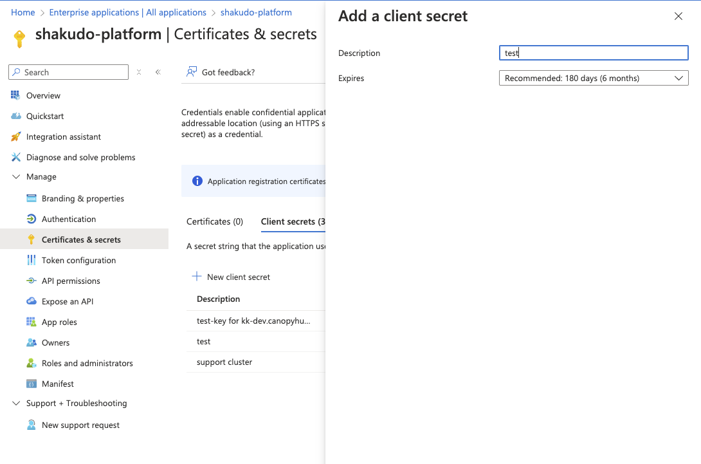Click the Manifest icon
Viewport: 701px width, 464px height.
pyautogui.click(x=32, y=384)
